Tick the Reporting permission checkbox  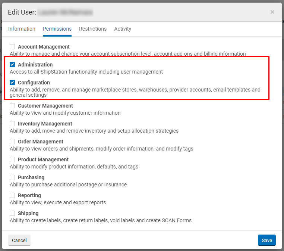12,195
